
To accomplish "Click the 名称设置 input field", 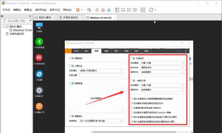I will pos(101,75).
